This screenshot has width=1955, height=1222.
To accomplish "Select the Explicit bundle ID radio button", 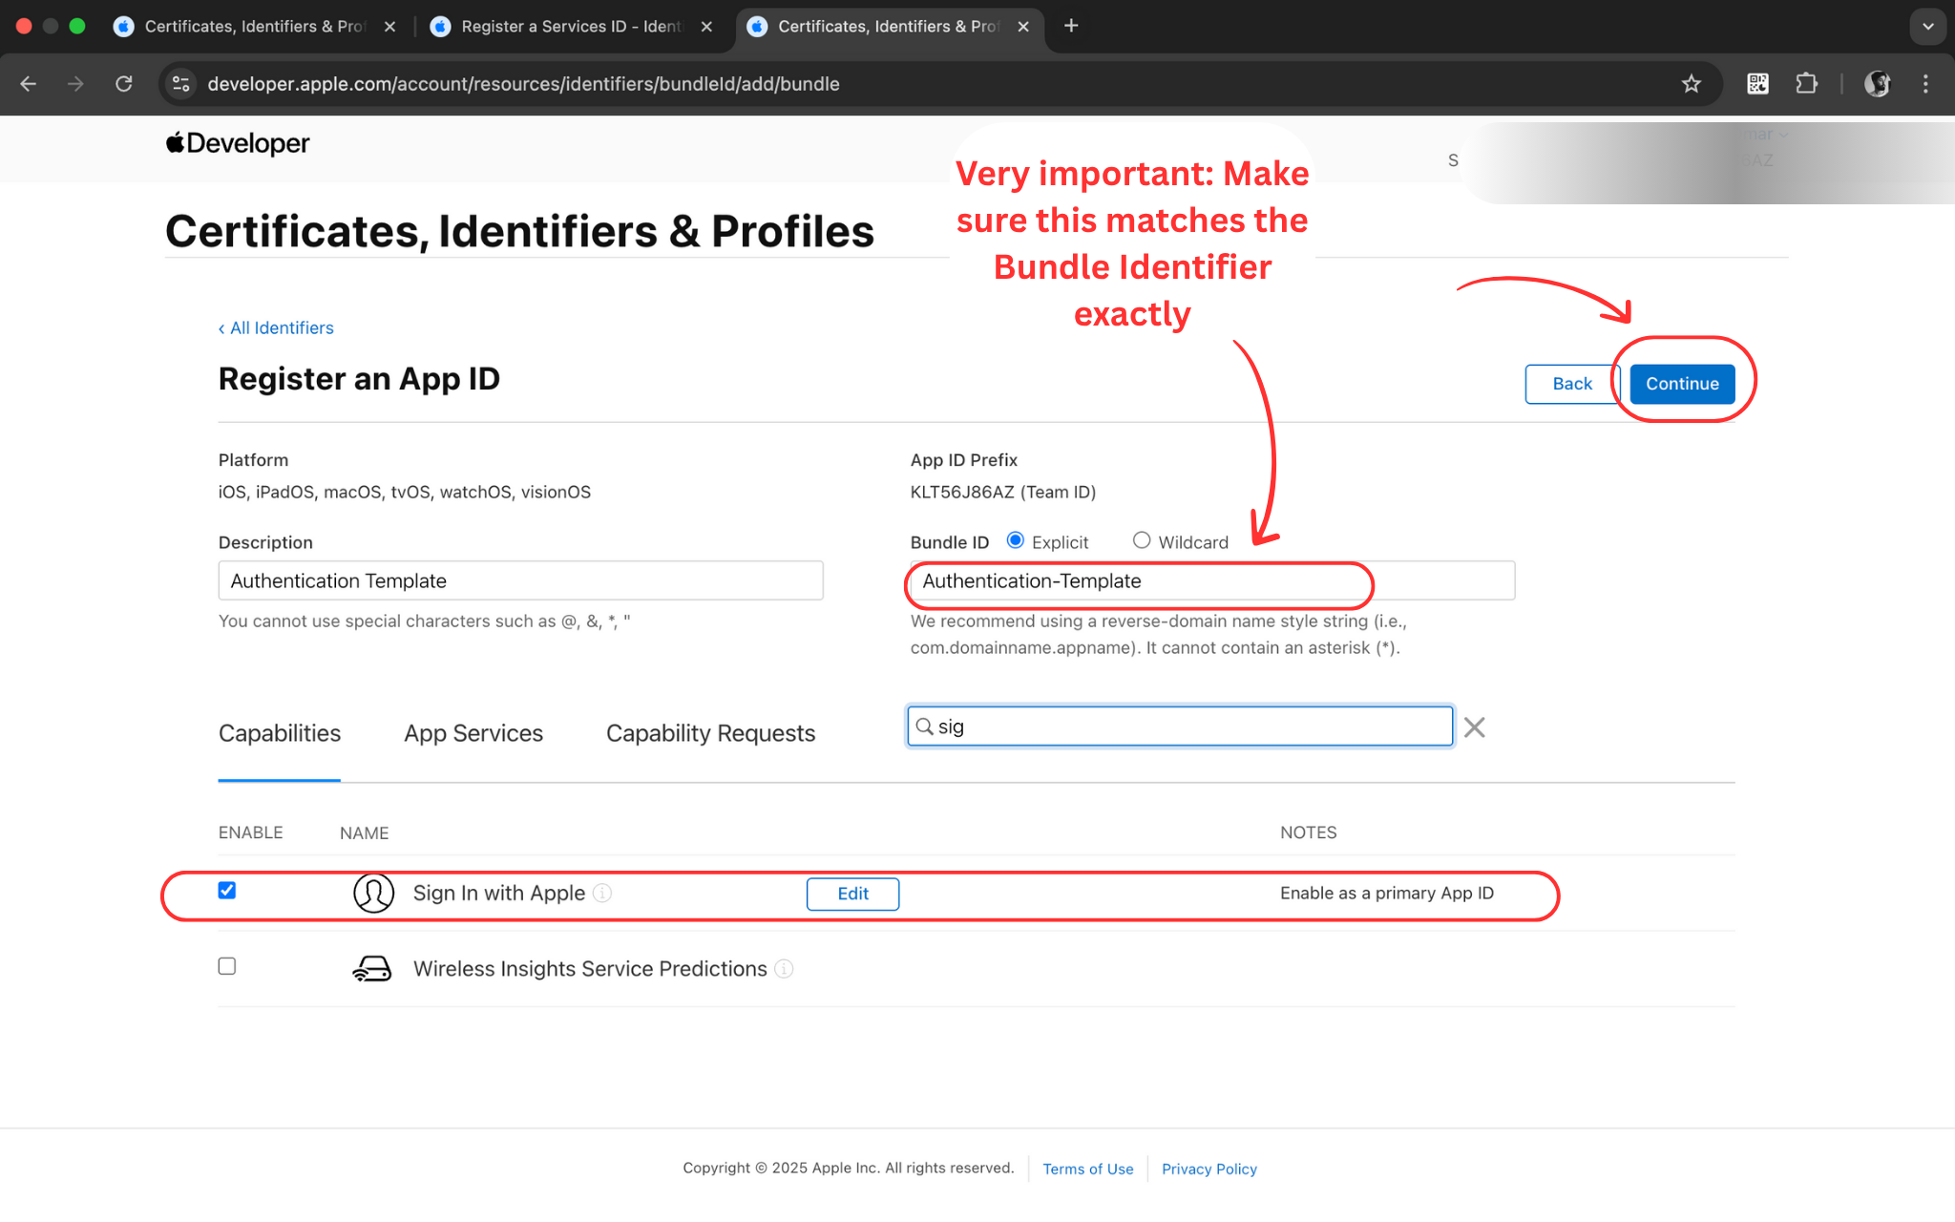I will pos(1016,540).
